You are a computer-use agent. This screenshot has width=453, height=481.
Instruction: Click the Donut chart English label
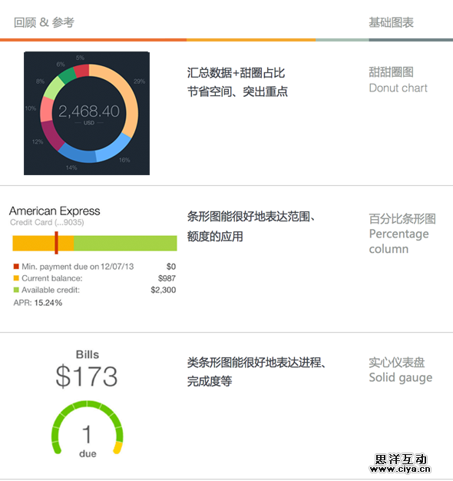(x=398, y=88)
